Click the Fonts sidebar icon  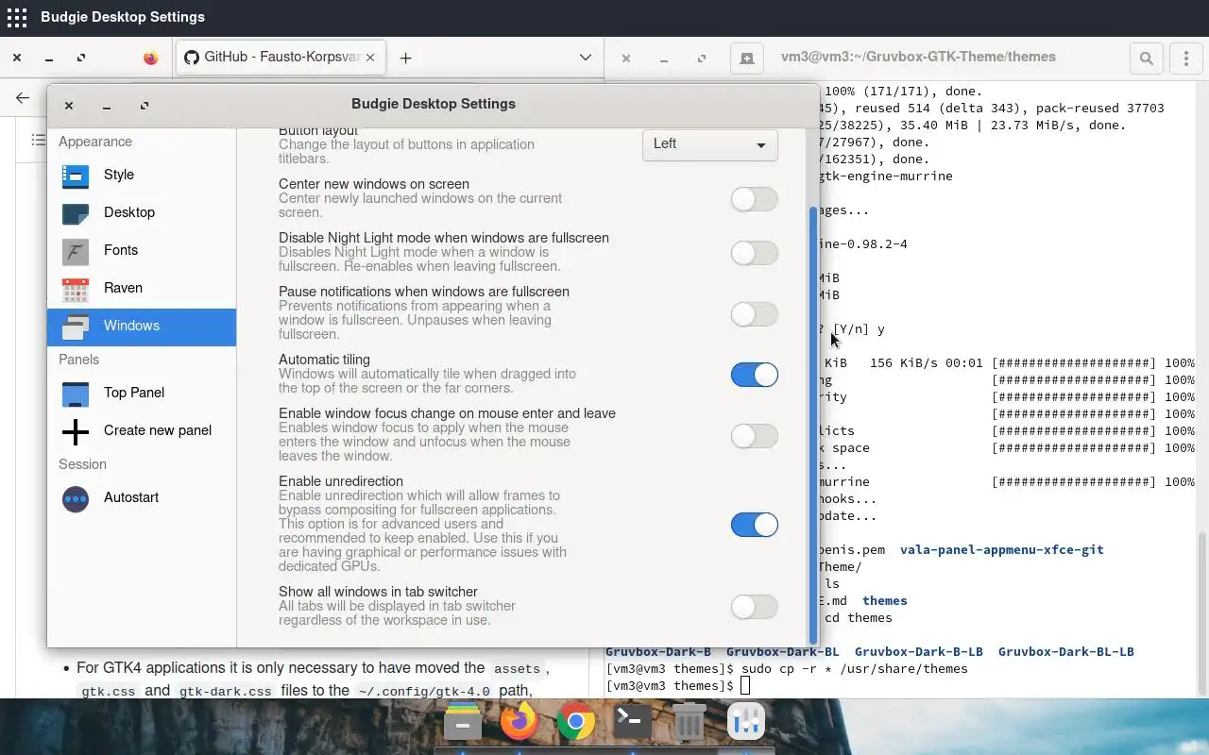click(75, 250)
